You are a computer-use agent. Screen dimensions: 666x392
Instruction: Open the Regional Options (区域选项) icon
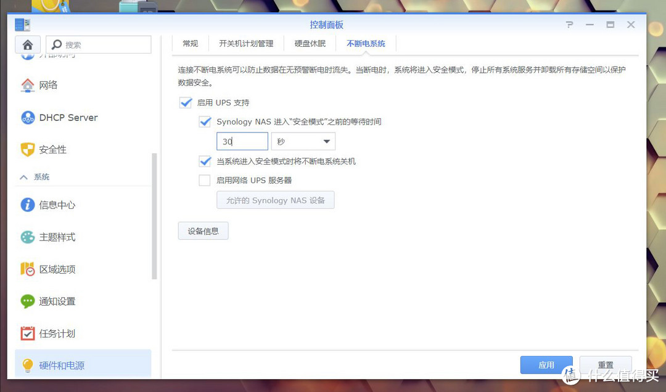[x=28, y=269]
